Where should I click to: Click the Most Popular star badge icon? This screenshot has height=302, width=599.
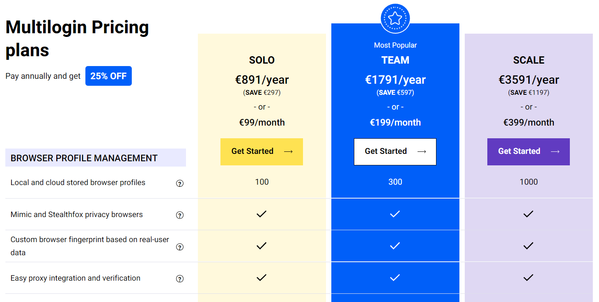pyautogui.click(x=395, y=18)
